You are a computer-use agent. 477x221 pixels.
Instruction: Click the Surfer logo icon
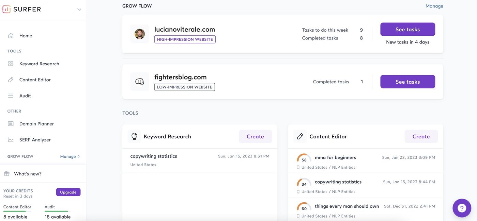pos(6,9)
